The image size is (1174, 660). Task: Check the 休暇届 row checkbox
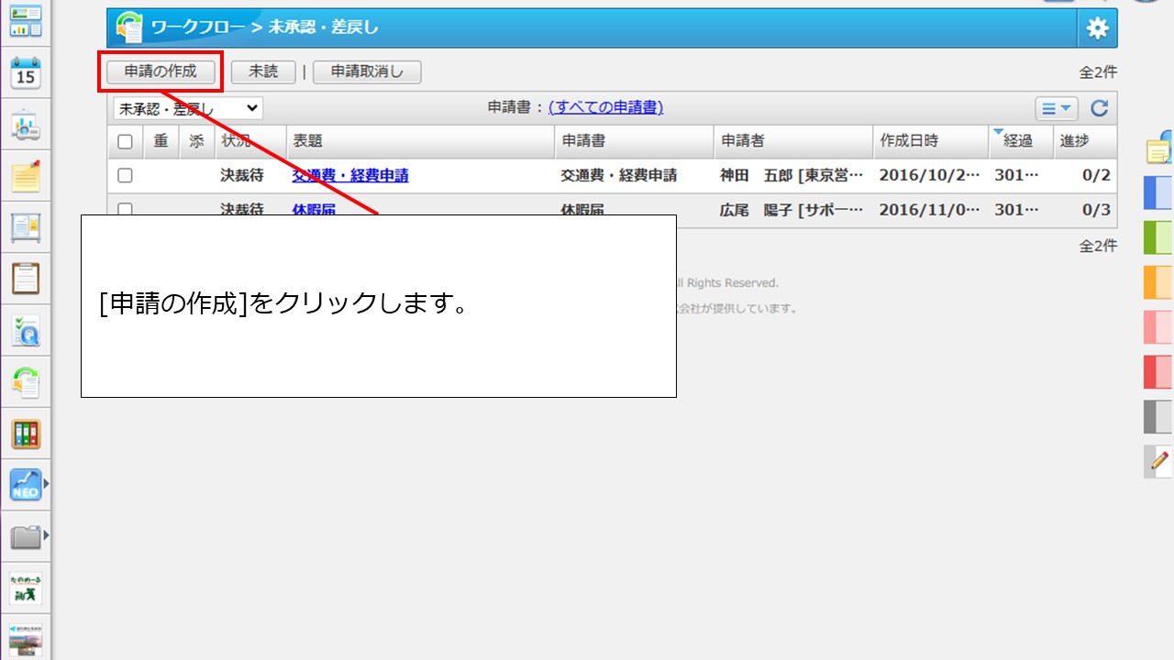click(126, 210)
